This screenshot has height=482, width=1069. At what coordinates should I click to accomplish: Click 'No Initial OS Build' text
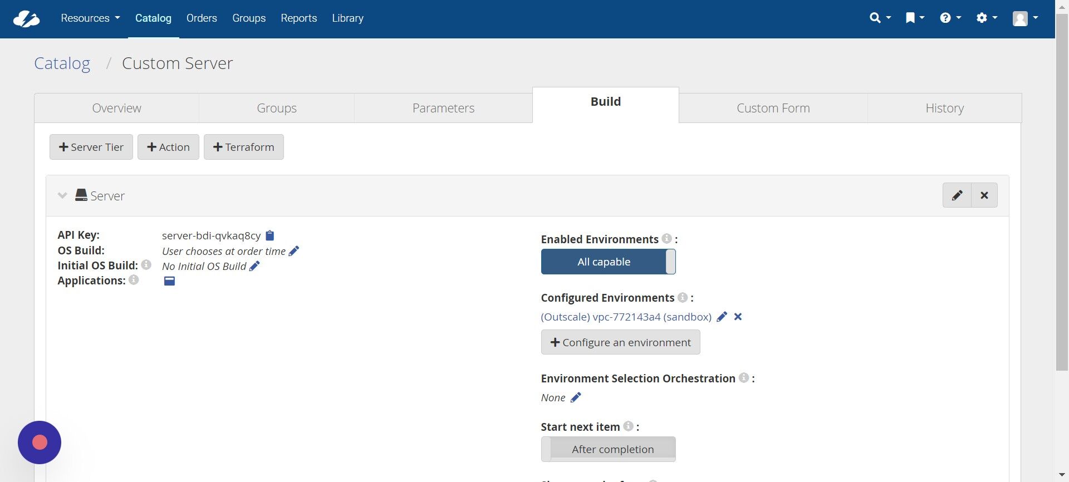[x=204, y=266]
